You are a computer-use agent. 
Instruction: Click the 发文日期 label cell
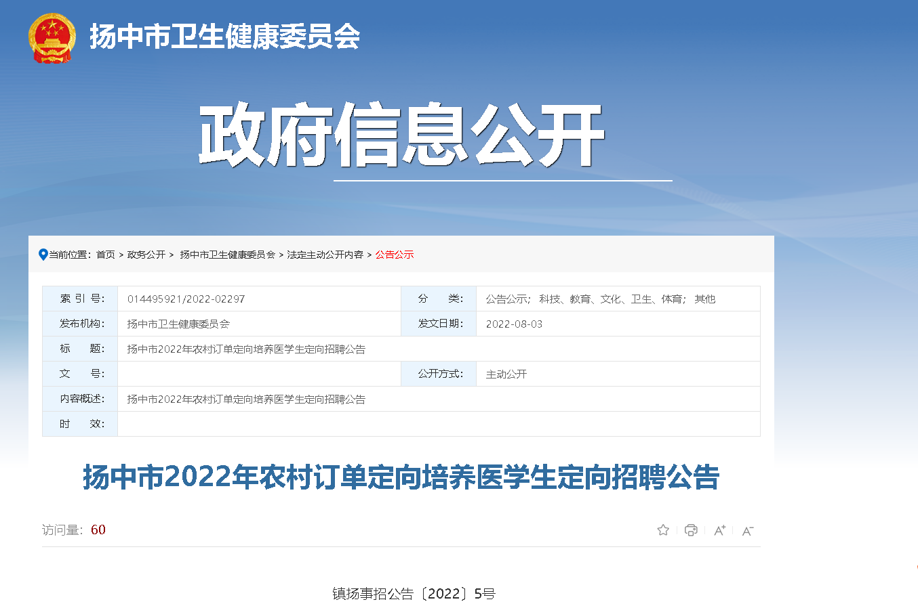[439, 324]
